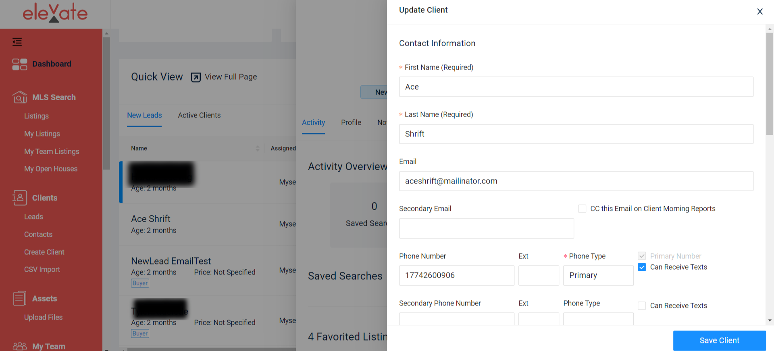The height and width of the screenshot is (351, 774).
Task: Close the Update Client panel
Action: tap(760, 11)
